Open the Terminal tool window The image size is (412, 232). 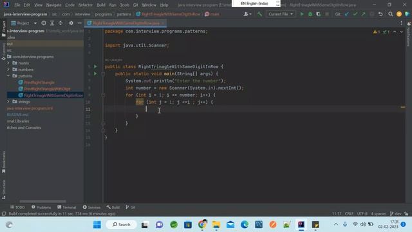[67, 208]
